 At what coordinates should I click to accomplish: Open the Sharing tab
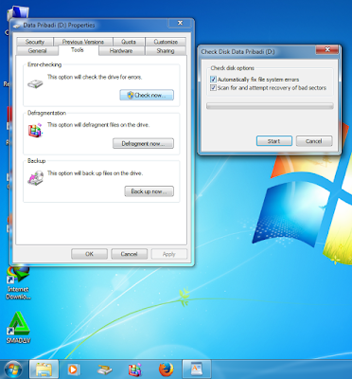pos(166,51)
